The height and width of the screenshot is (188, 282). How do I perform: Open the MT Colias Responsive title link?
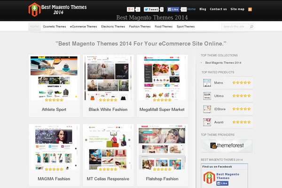(108, 179)
